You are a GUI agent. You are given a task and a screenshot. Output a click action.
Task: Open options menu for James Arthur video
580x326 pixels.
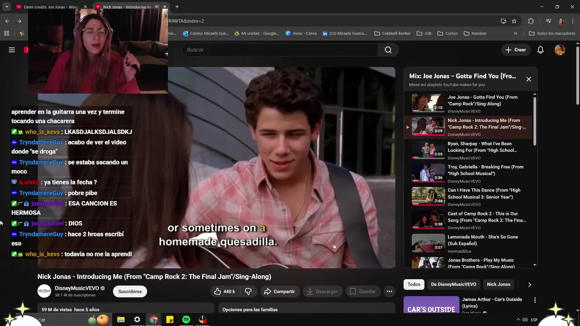[535, 300]
